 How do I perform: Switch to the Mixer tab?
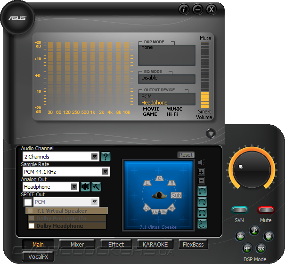click(77, 244)
